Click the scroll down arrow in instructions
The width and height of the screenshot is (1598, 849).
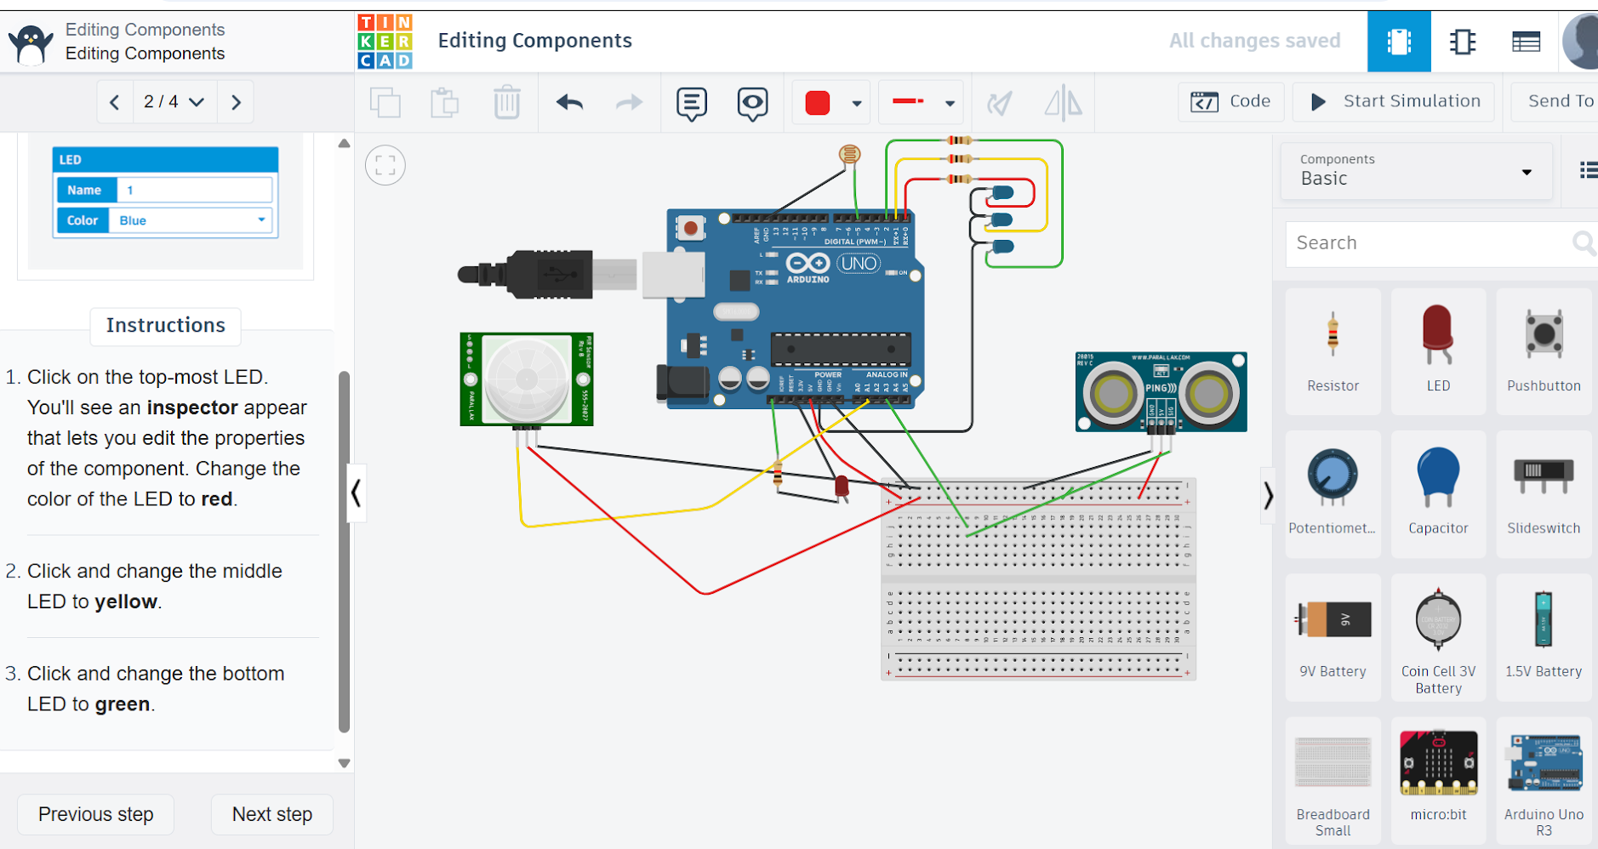click(344, 763)
